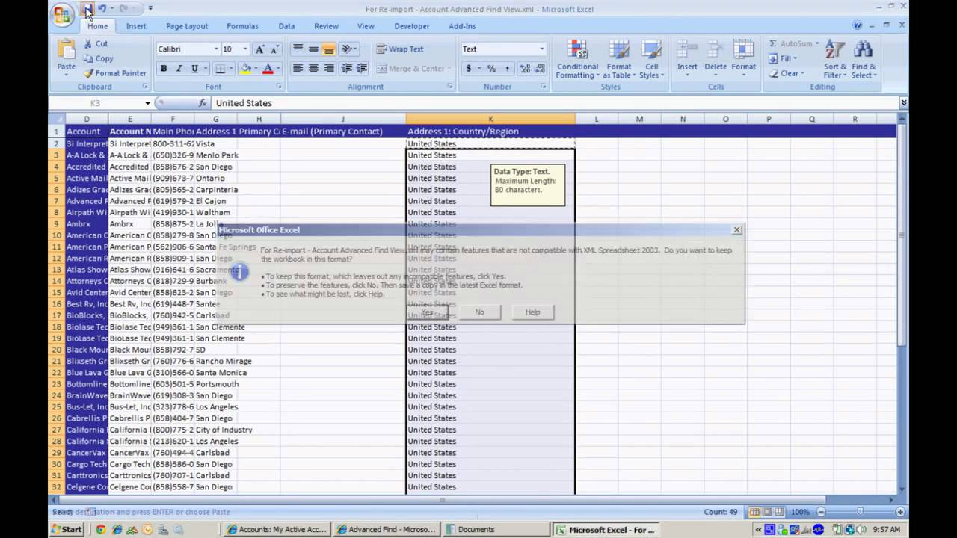Open Cell Styles gallery
Viewport: 957px width, 538px height.
651,59
